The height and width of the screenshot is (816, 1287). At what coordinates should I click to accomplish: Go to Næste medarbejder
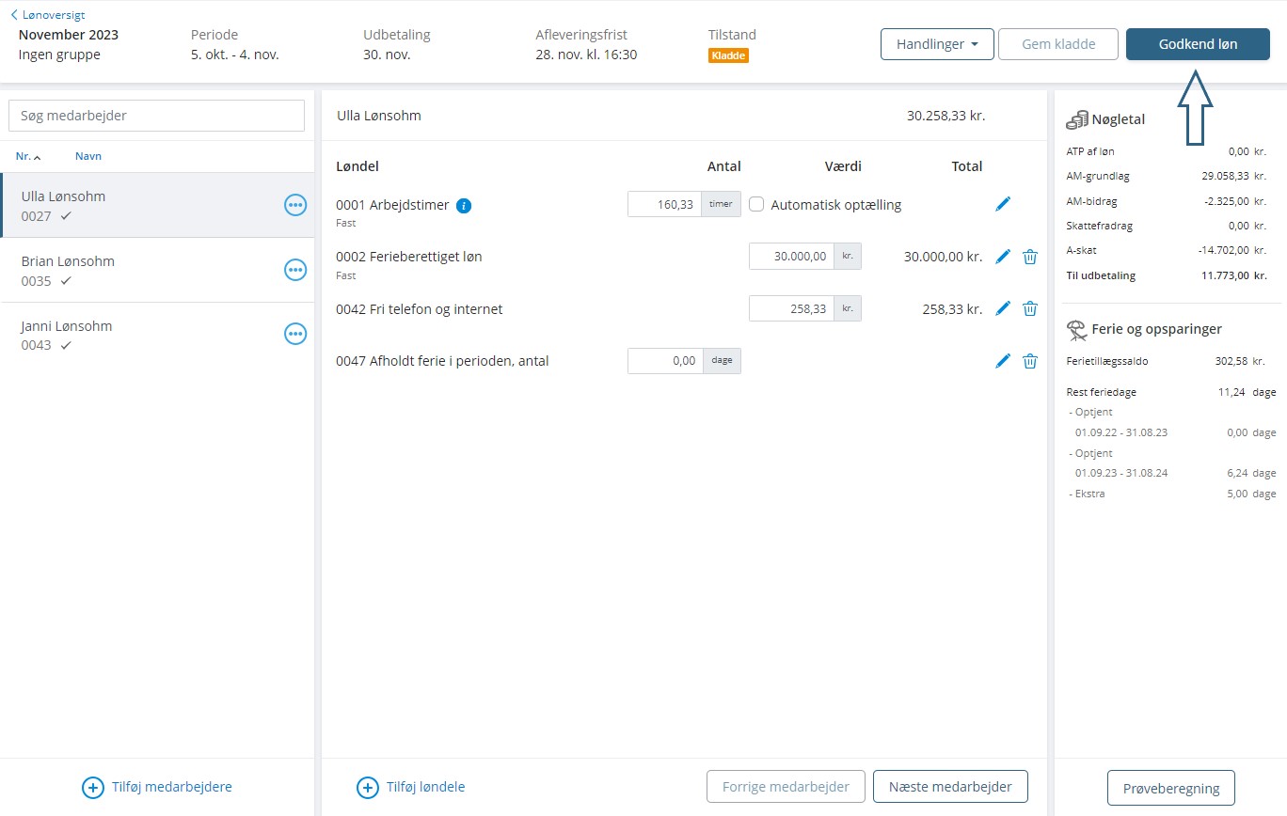coord(950,787)
